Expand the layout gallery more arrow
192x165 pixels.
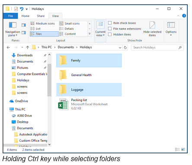coord(90,34)
